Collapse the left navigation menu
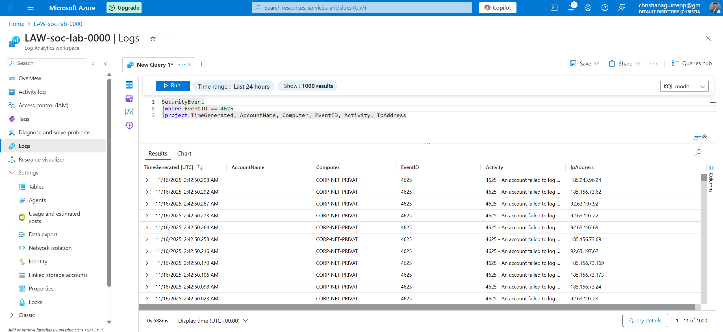Screen dimensions: 723x332 (106, 63)
